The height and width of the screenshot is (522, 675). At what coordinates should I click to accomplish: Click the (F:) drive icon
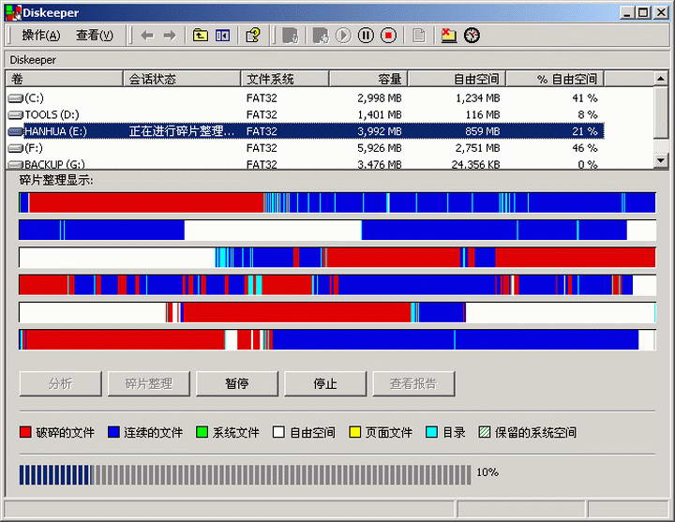tap(15, 148)
